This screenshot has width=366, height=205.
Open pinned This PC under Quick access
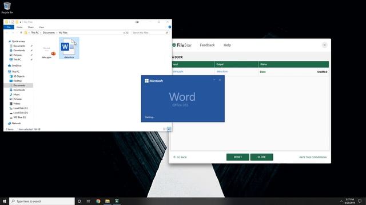pyautogui.click(x=17, y=59)
